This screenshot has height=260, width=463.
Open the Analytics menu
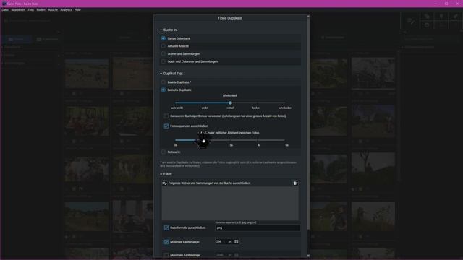tap(66, 9)
